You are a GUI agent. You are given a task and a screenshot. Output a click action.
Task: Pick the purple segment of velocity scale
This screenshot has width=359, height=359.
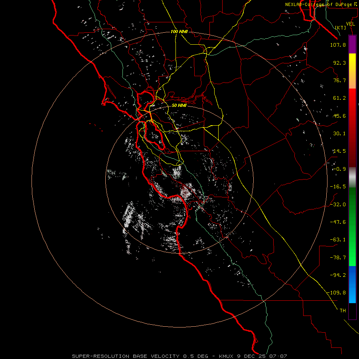[352, 44]
